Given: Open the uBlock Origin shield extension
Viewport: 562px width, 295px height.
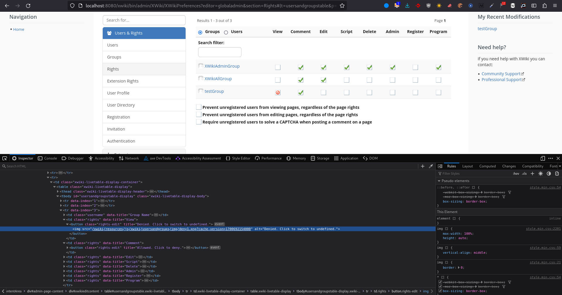Looking at the screenshot, I should coord(429,6).
